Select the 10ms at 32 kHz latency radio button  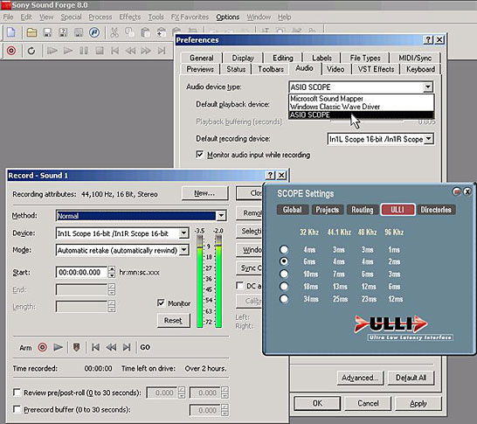[284, 274]
